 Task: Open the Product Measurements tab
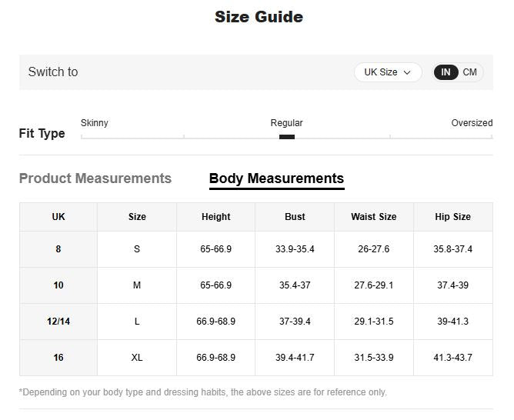pos(95,178)
